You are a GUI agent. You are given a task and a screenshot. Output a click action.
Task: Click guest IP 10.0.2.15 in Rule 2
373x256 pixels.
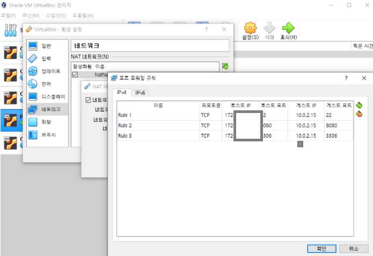[306, 125]
